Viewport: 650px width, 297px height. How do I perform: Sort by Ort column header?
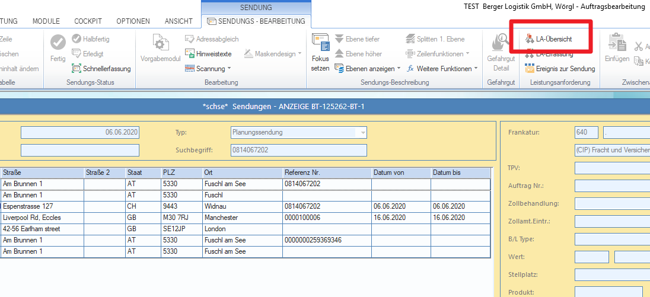[x=243, y=173]
